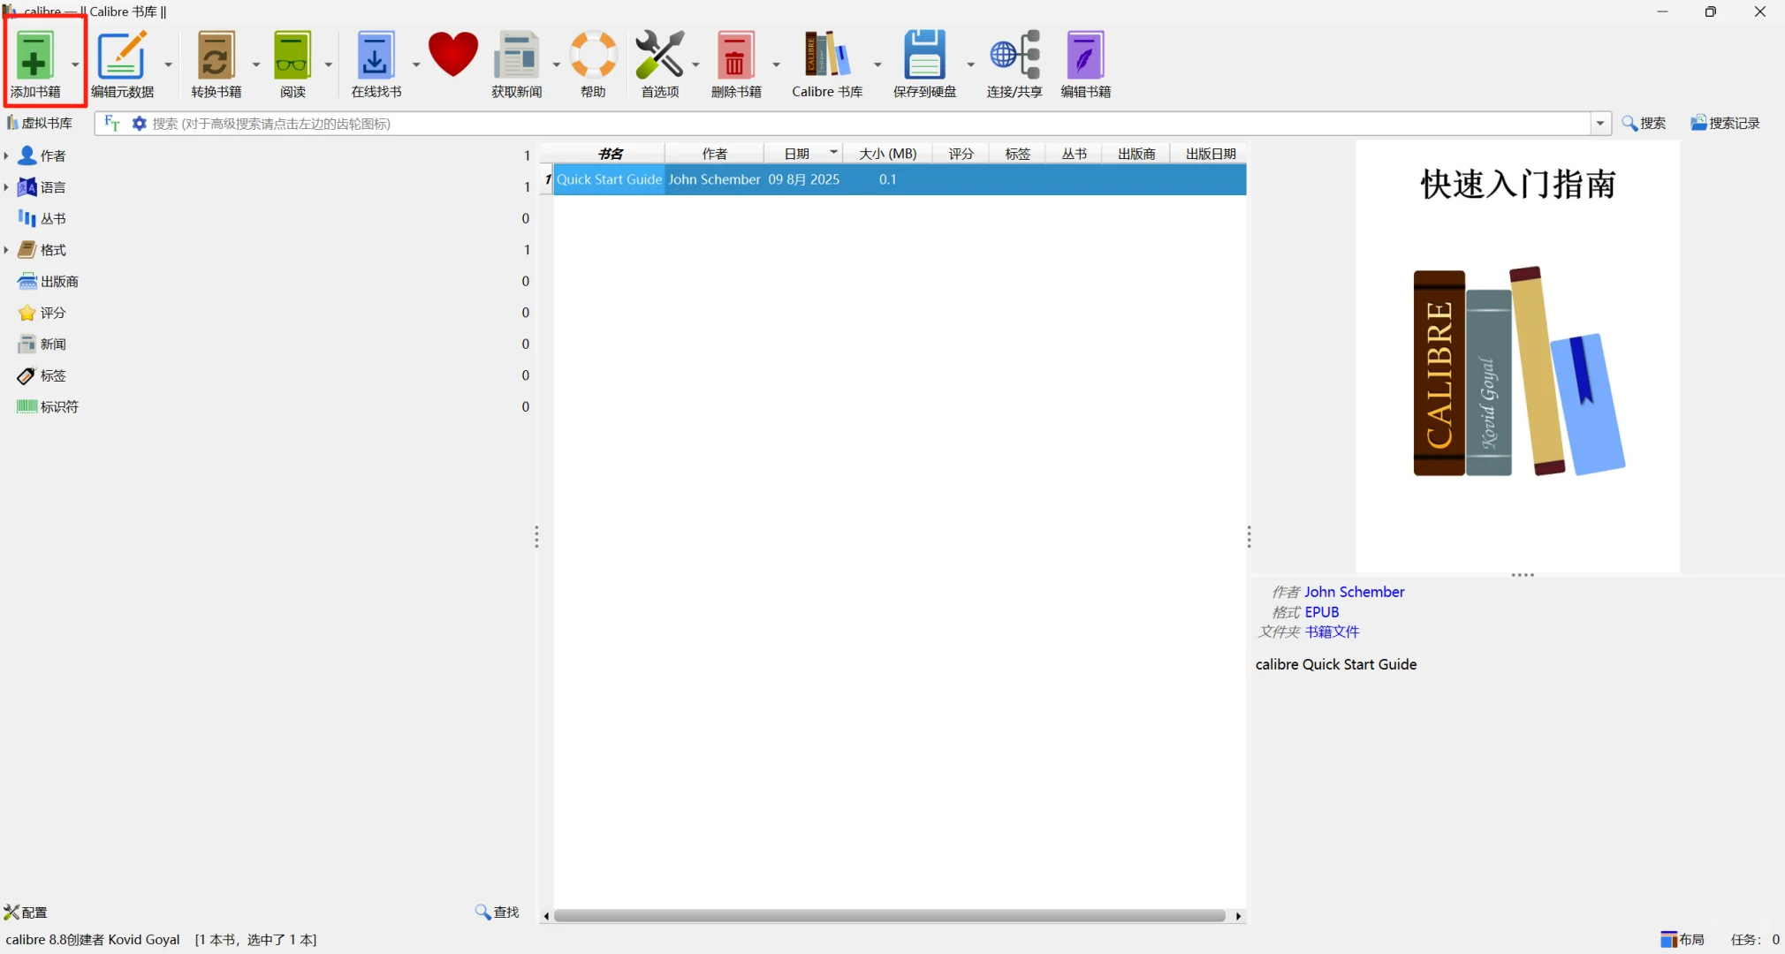Open dropdown arrow next to 在线找书
This screenshot has height=954, width=1785.
pyautogui.click(x=415, y=64)
